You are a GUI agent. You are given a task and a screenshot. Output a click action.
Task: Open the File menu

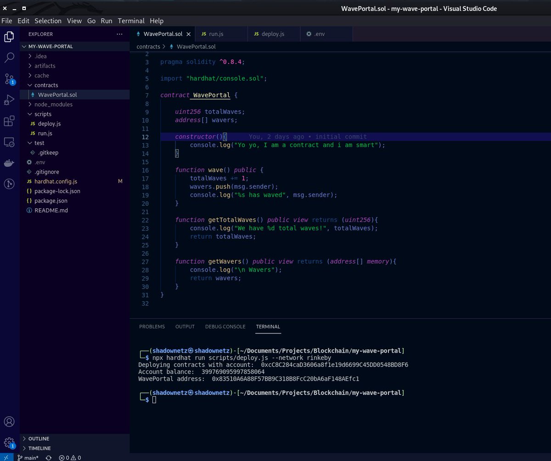pos(7,21)
